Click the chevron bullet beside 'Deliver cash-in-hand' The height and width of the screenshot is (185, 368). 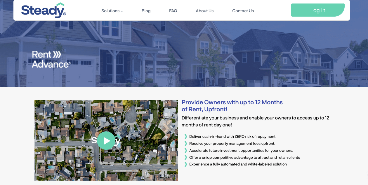coord(186,137)
